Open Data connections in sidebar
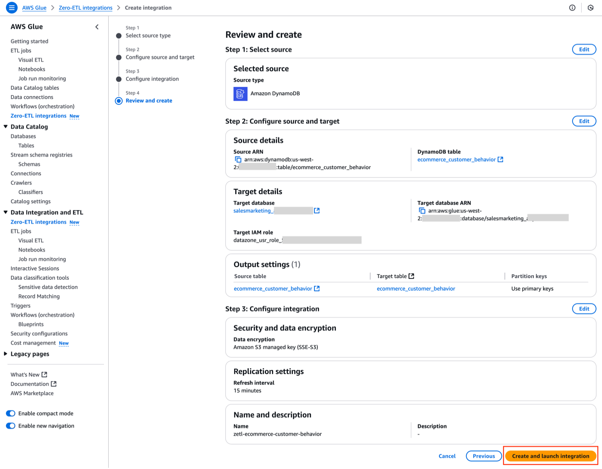 coord(32,97)
